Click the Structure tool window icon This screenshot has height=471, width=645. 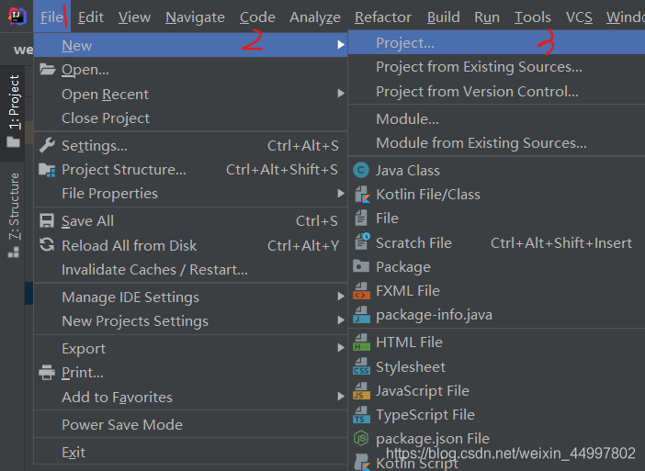pos(14,252)
